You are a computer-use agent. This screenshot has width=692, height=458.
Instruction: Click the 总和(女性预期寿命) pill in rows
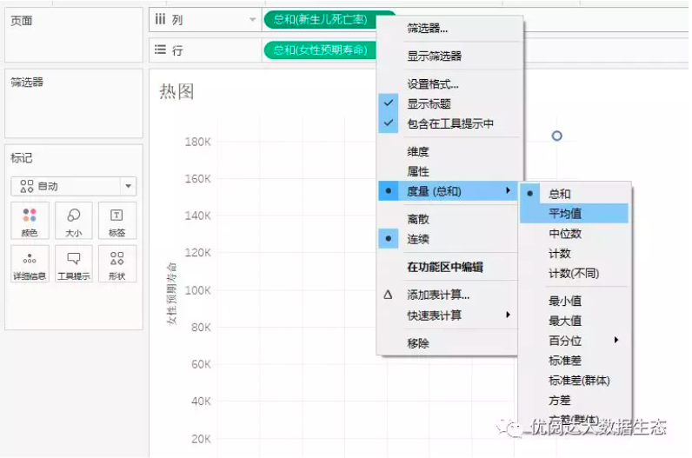[x=320, y=50]
